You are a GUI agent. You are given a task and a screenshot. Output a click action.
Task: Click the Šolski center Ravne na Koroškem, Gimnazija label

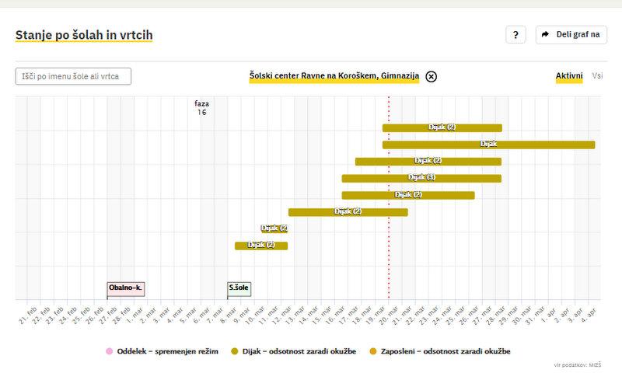point(334,76)
